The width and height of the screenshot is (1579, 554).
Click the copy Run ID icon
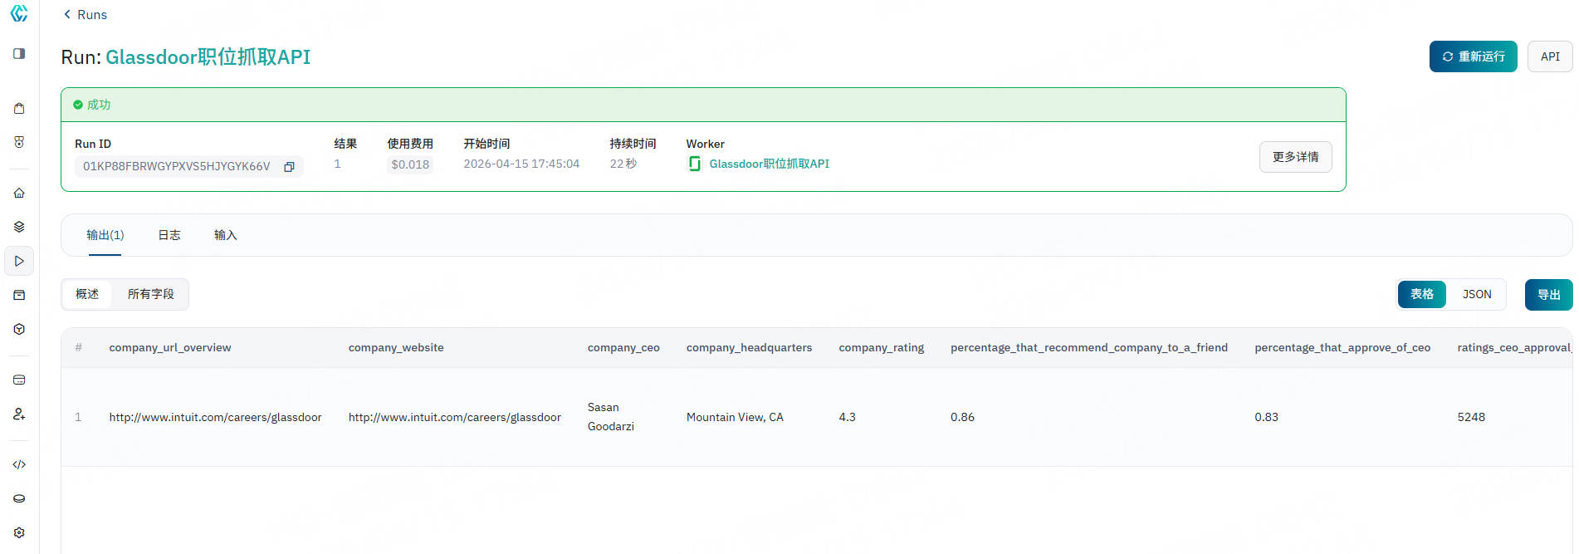[x=289, y=167]
